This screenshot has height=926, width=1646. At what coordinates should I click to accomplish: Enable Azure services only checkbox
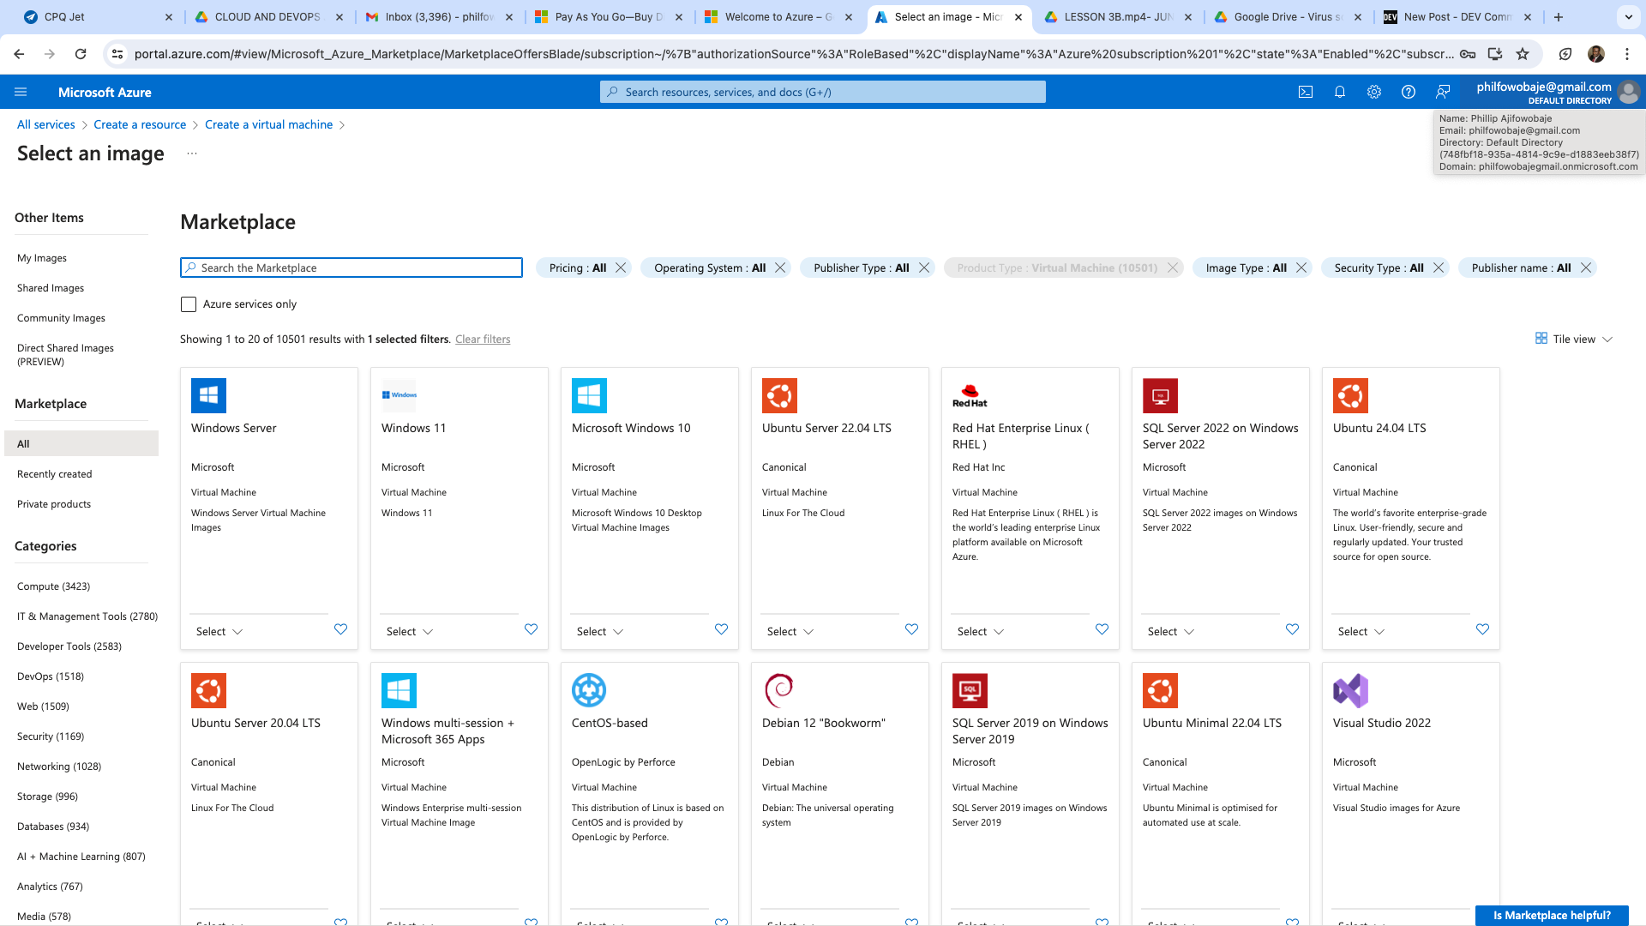(189, 304)
